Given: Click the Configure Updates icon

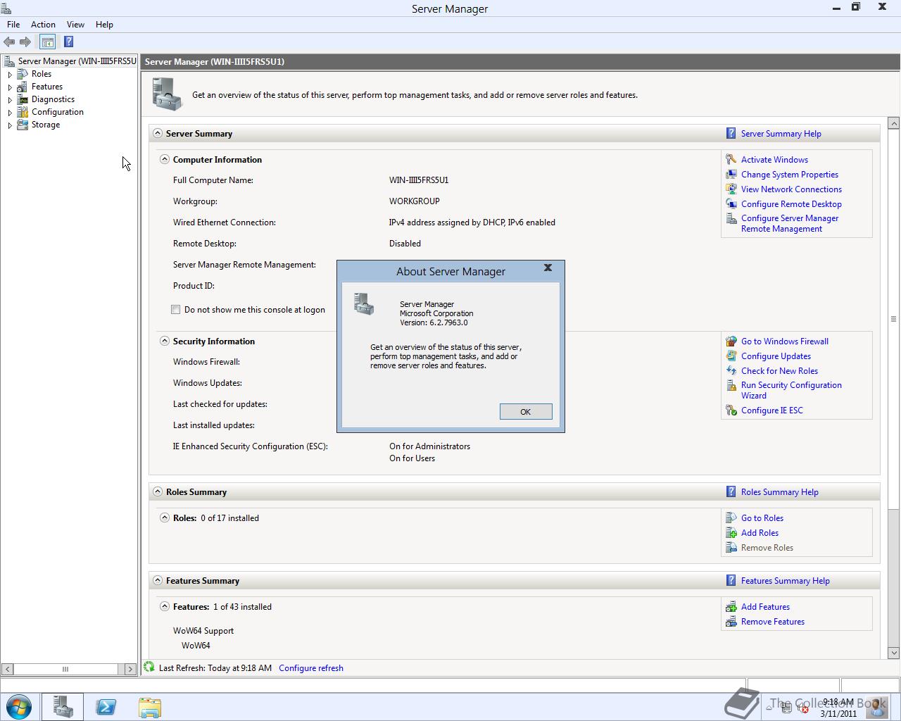Looking at the screenshot, I should pos(731,356).
